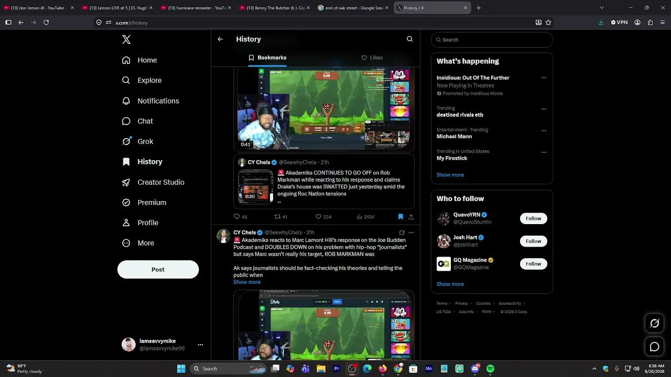Open the Windows Start menu

pyautogui.click(x=181, y=369)
